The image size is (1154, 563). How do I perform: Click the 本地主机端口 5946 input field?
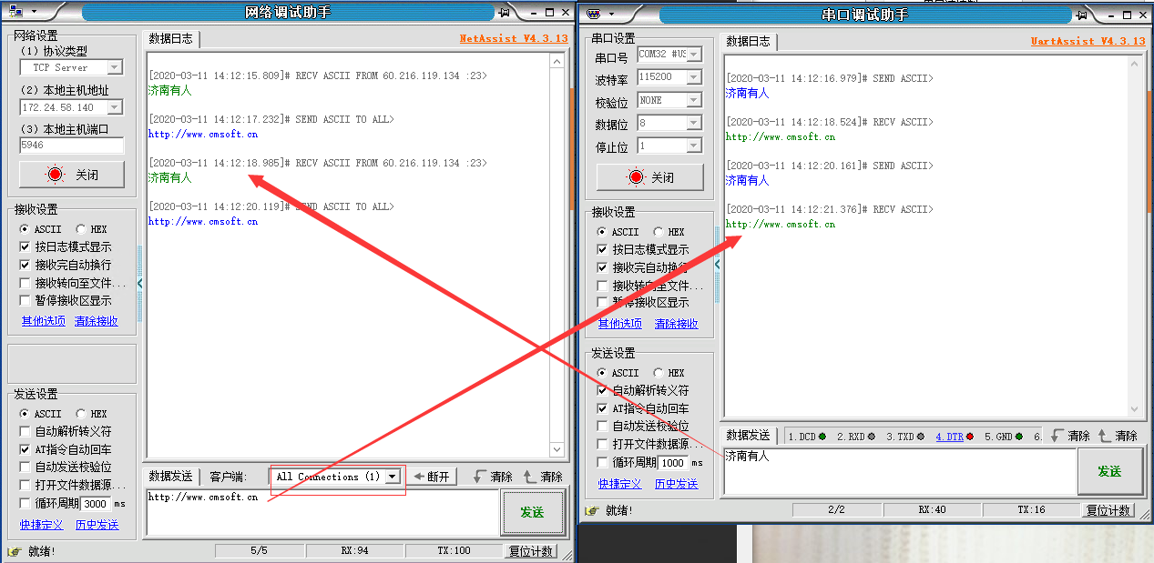[x=71, y=146]
